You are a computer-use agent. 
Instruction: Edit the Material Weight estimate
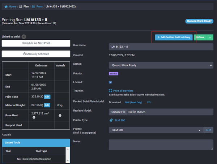(47, 105)
